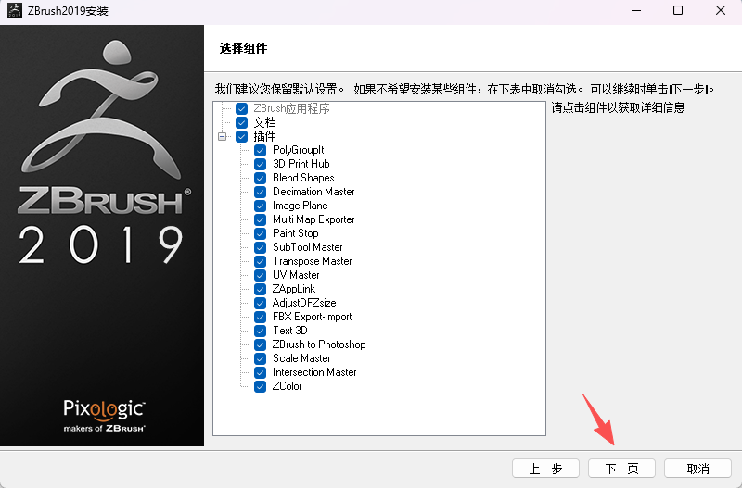This screenshot has width=742, height=488.
Task: Select the 3D Print Hub label
Action: pyautogui.click(x=301, y=164)
